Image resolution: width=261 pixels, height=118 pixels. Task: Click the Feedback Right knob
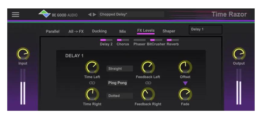click(148, 94)
